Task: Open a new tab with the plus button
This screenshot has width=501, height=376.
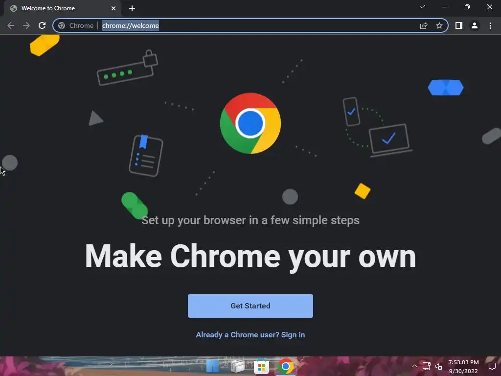Action: (x=132, y=8)
